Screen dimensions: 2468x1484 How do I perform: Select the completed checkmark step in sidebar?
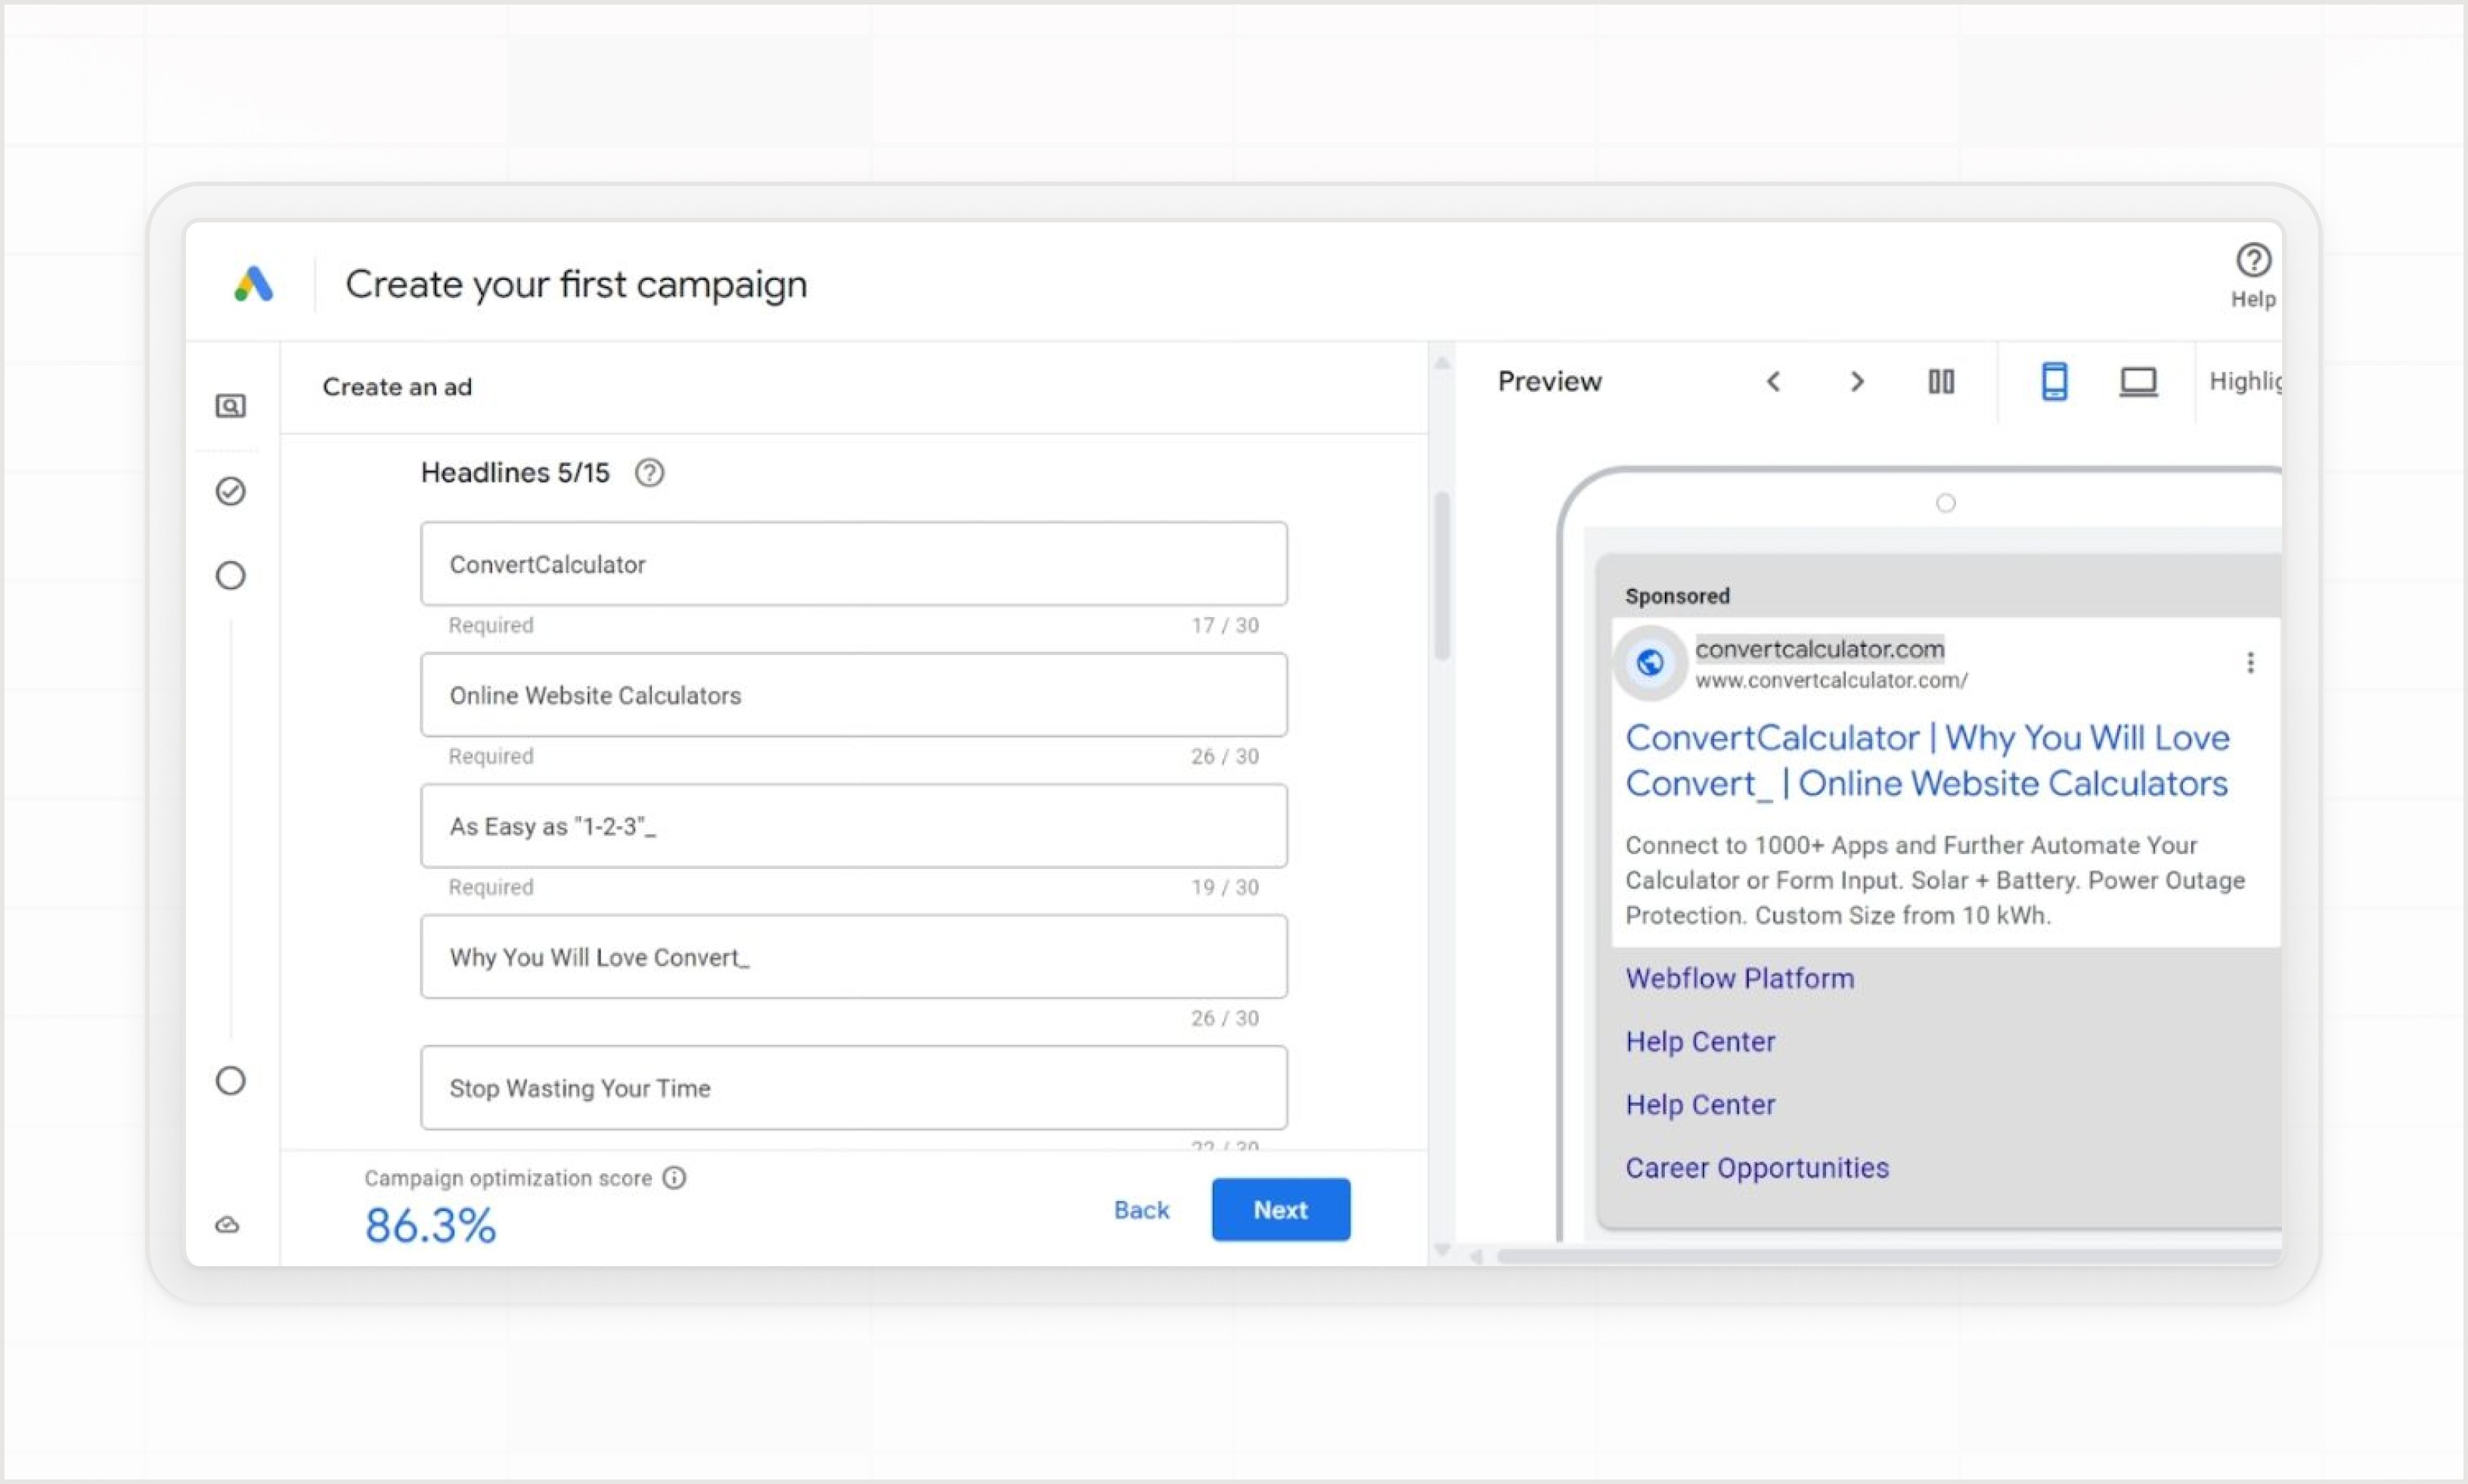[231, 491]
